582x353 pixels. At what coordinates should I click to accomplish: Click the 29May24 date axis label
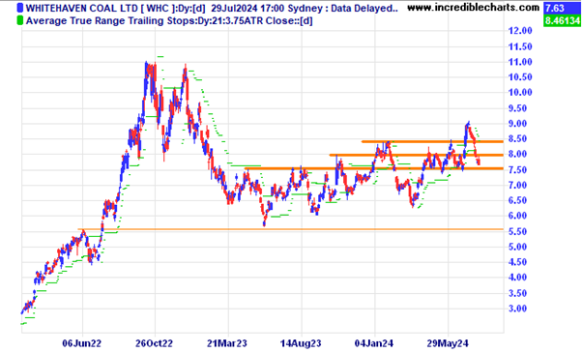pyautogui.click(x=448, y=343)
